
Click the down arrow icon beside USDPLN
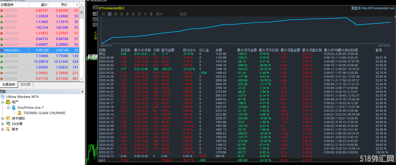[2, 73]
